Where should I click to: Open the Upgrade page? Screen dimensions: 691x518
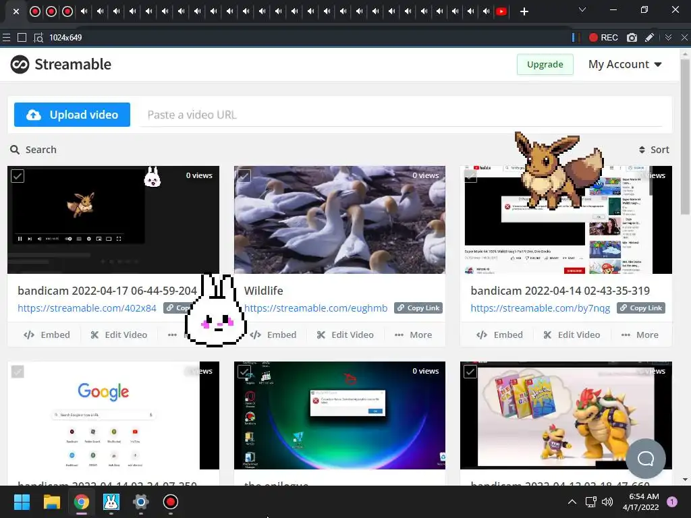(545, 64)
